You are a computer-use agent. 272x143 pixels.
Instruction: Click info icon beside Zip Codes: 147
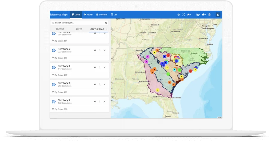pos(53,75)
